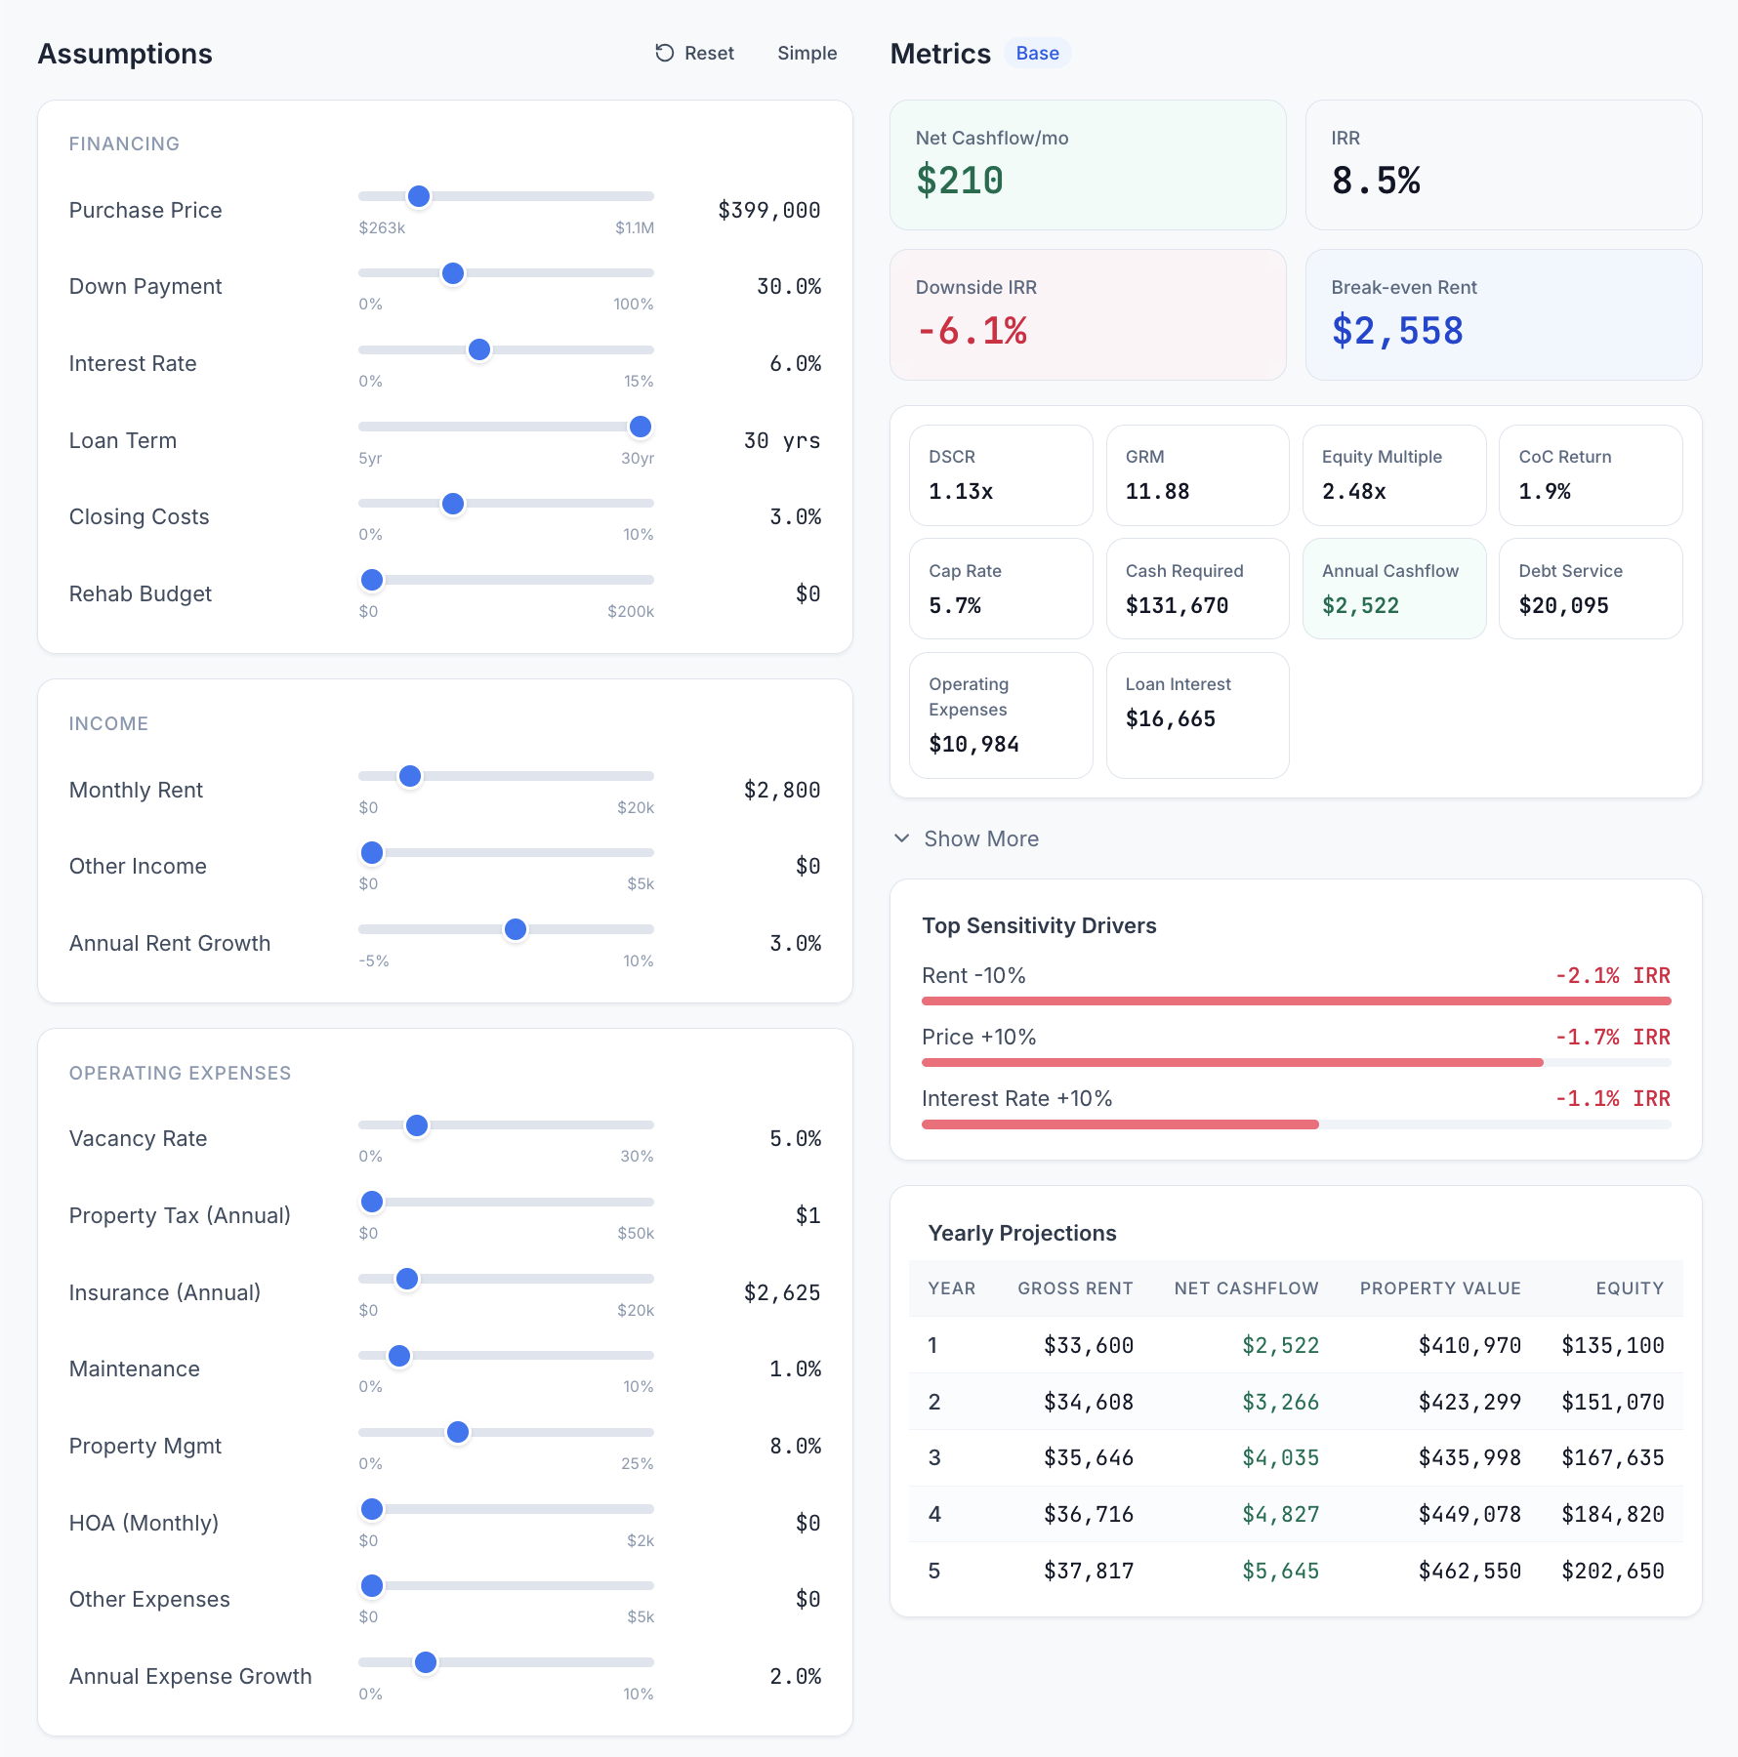Click the Reset button in Assumptions header
The width and height of the screenshot is (1738, 1757).
(694, 53)
